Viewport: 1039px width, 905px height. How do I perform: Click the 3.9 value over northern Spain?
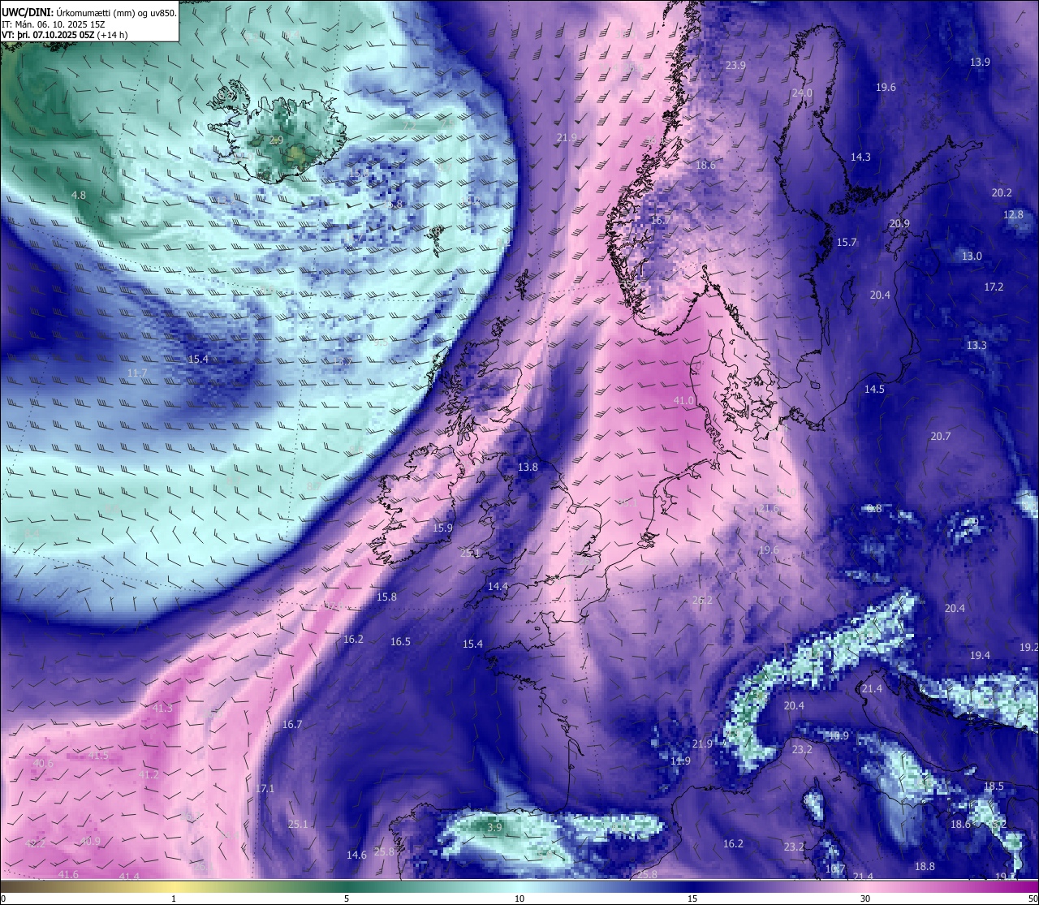(x=494, y=827)
